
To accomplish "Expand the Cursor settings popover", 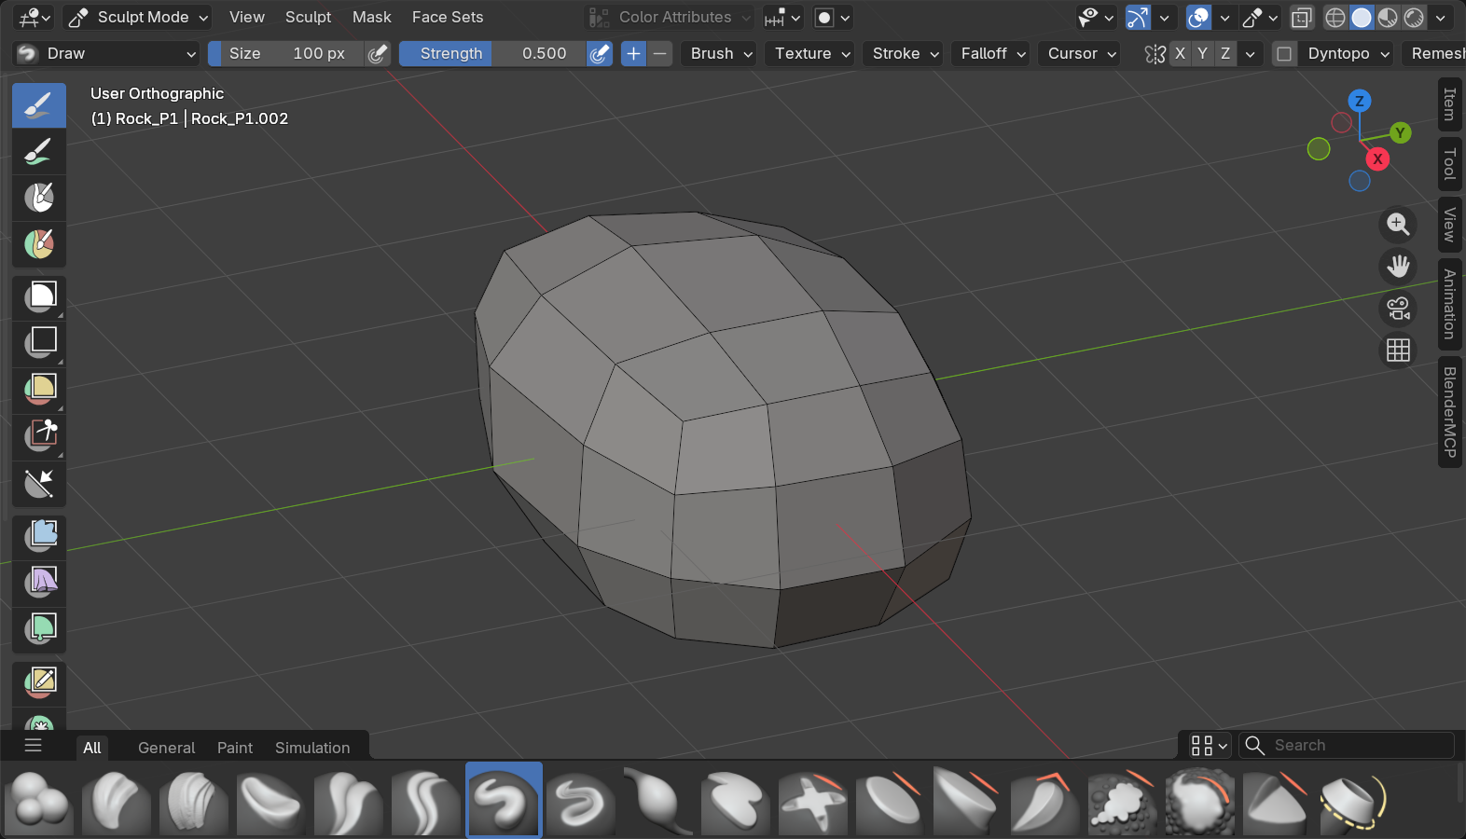I will point(1081,54).
